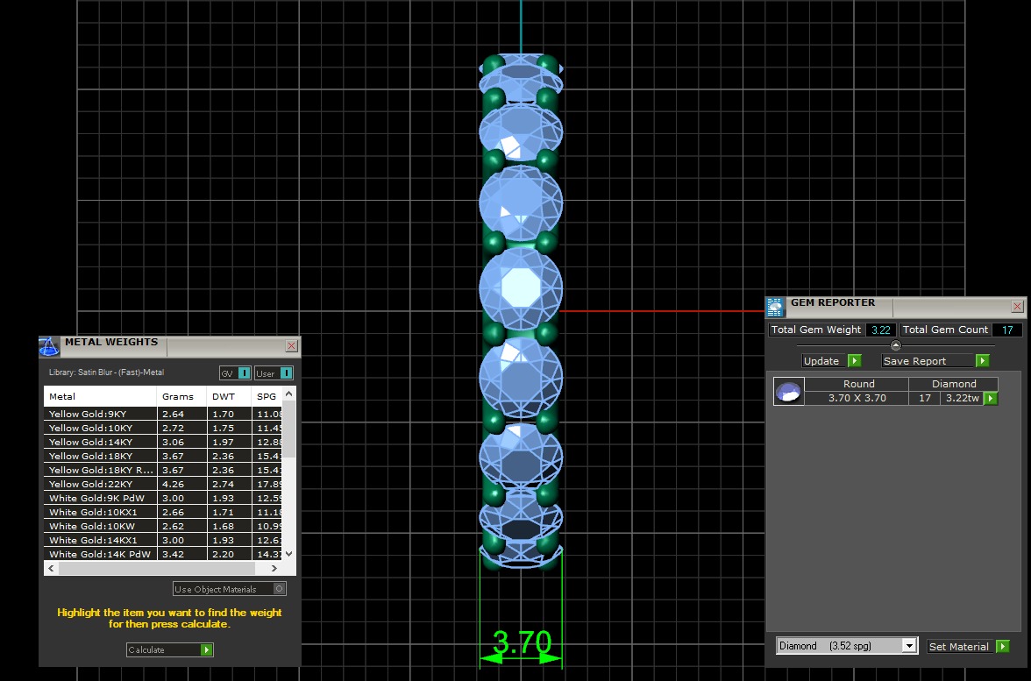Image resolution: width=1031 pixels, height=681 pixels.
Task: Click the green arrow beside Update
Action: point(854,360)
